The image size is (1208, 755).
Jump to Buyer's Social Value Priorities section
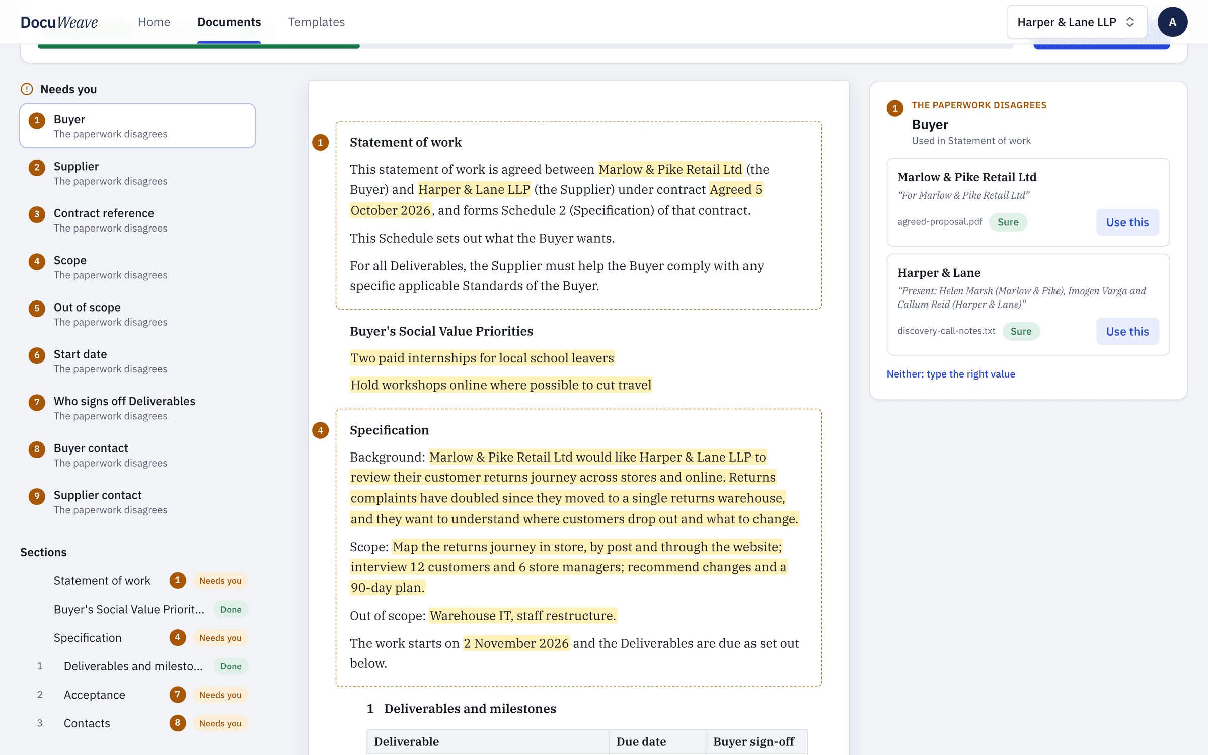[137, 609]
